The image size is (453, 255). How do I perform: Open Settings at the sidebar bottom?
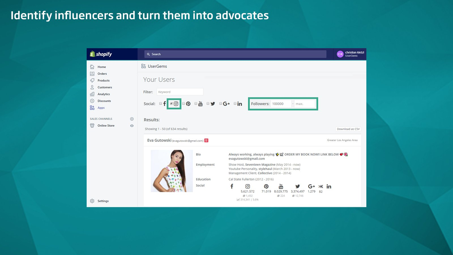coord(103,201)
